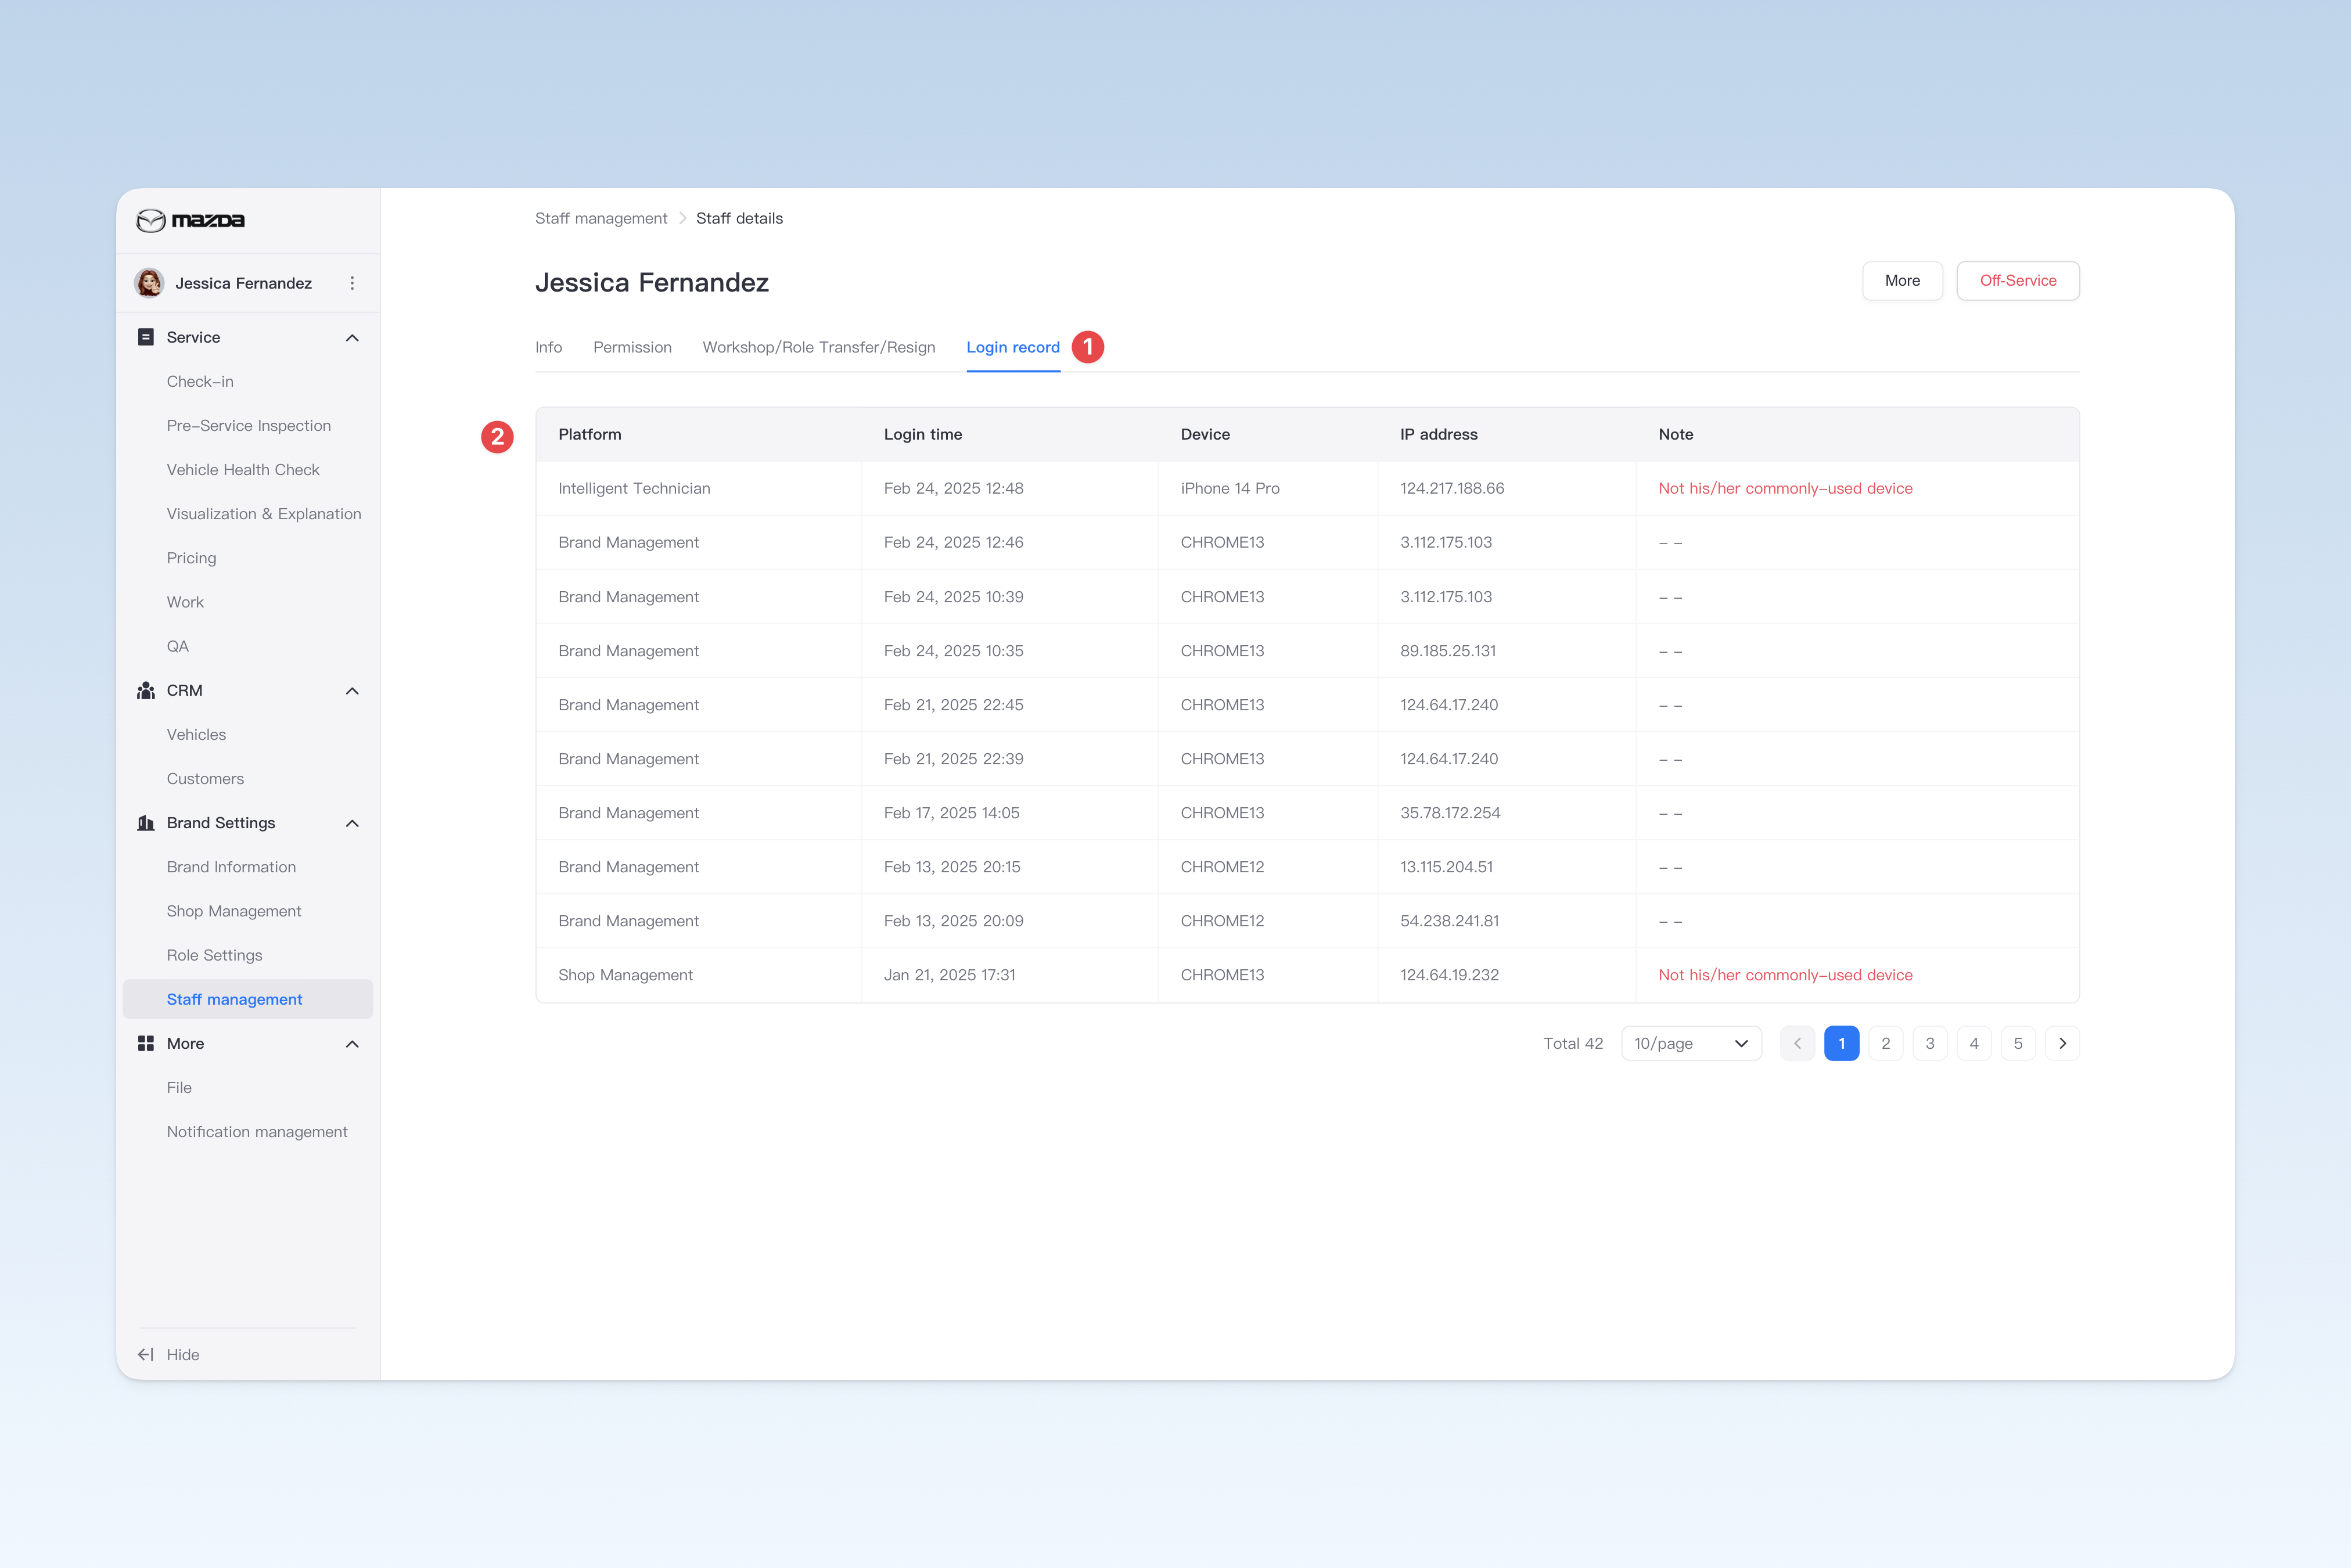The image size is (2351, 1568).
Task: Go to page 5
Action: [2018, 1043]
